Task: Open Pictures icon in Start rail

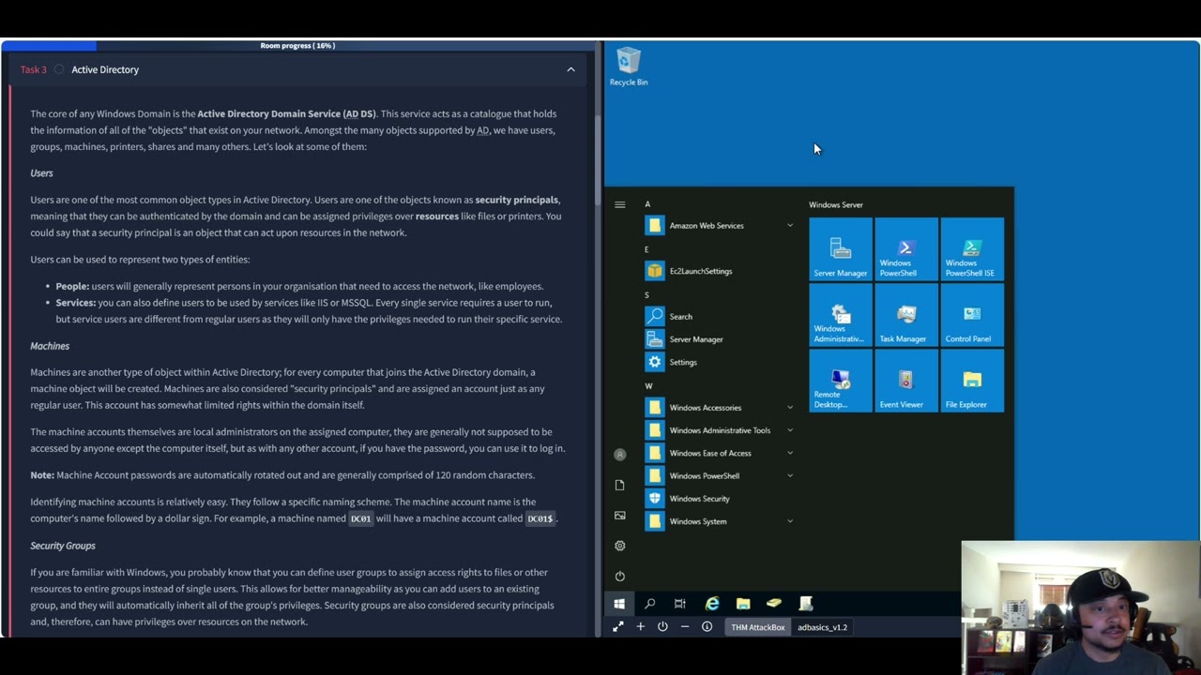Action: (x=619, y=516)
